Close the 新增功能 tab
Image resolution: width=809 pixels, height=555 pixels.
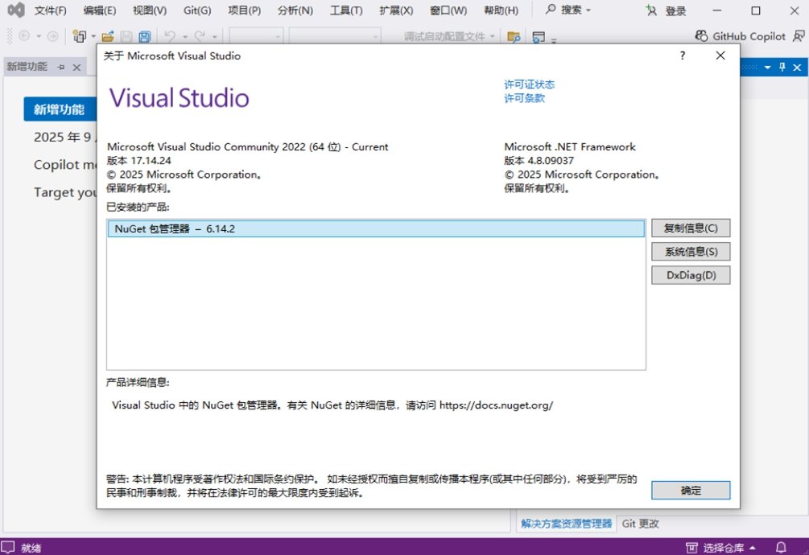point(77,67)
